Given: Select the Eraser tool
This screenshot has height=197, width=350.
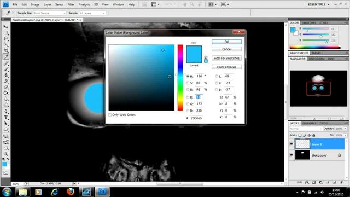Looking at the screenshot, I should coord(6,87).
